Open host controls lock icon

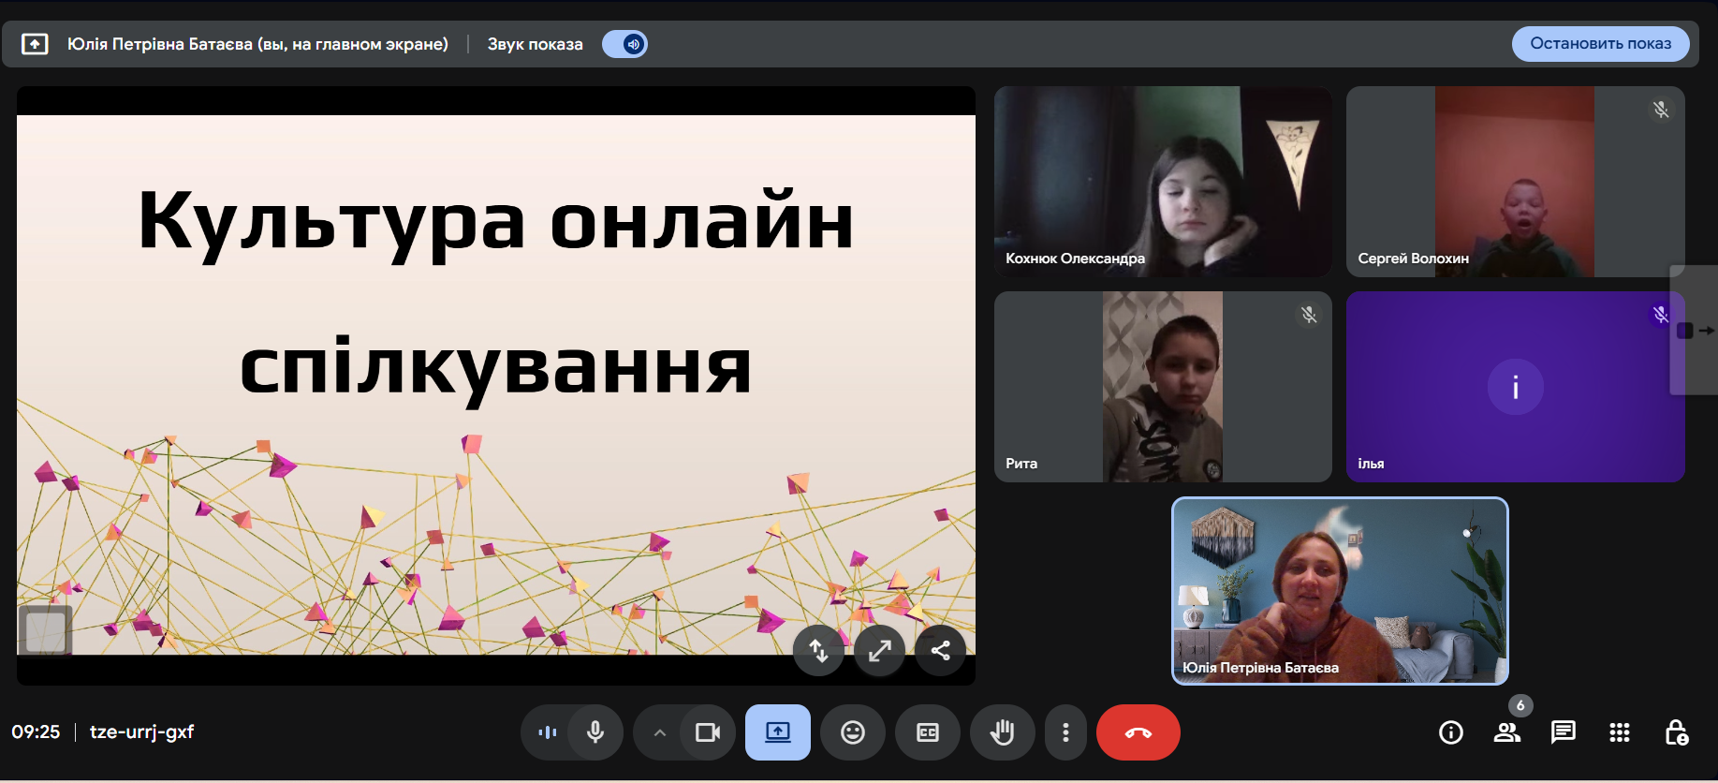1676,732
